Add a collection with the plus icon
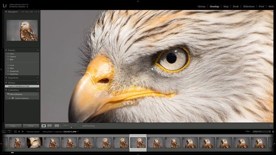Image resolution: width=276 pixels, height=155 pixels. point(38,90)
